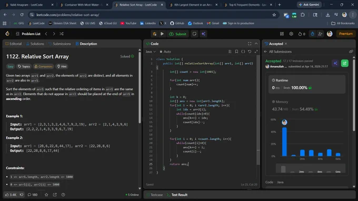The width and height of the screenshot is (358, 201).
Task: Click the Premium button
Action: [x=346, y=34]
